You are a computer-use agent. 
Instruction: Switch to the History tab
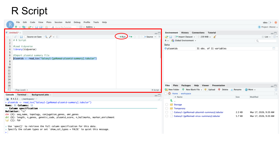pos(185,33)
